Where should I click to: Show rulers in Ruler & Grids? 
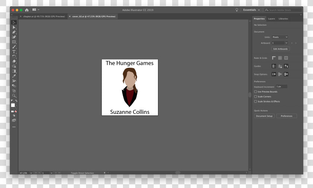tap(274, 58)
